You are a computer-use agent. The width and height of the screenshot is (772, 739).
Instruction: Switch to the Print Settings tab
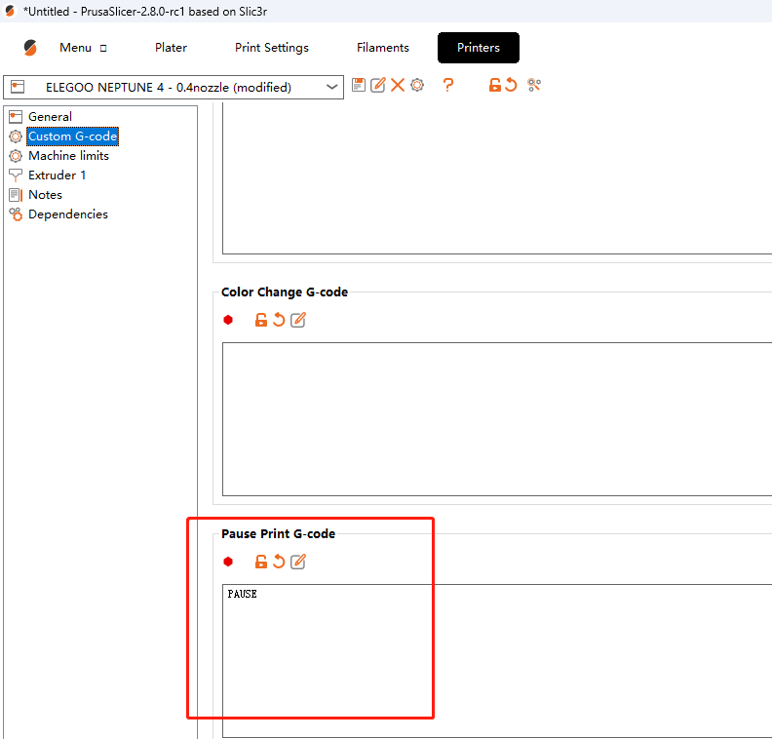[272, 48]
